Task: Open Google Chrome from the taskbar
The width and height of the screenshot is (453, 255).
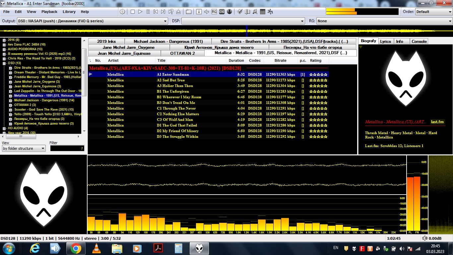Action: point(76,248)
